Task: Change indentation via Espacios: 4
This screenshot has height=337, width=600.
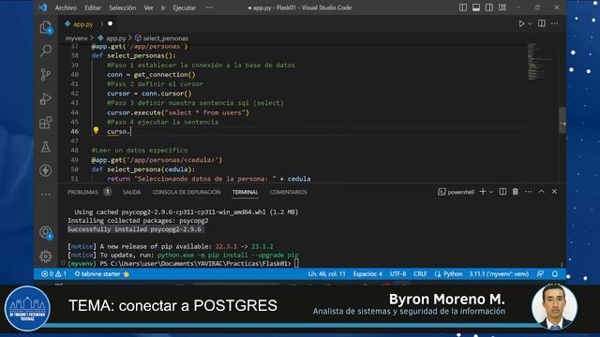Action: (x=367, y=274)
